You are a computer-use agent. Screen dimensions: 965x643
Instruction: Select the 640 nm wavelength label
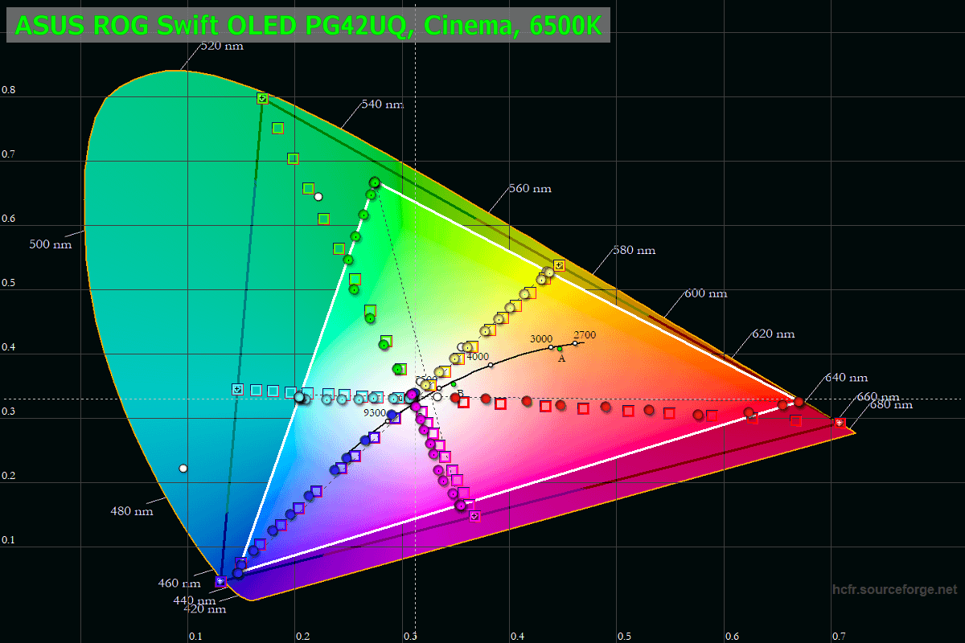[846, 378]
